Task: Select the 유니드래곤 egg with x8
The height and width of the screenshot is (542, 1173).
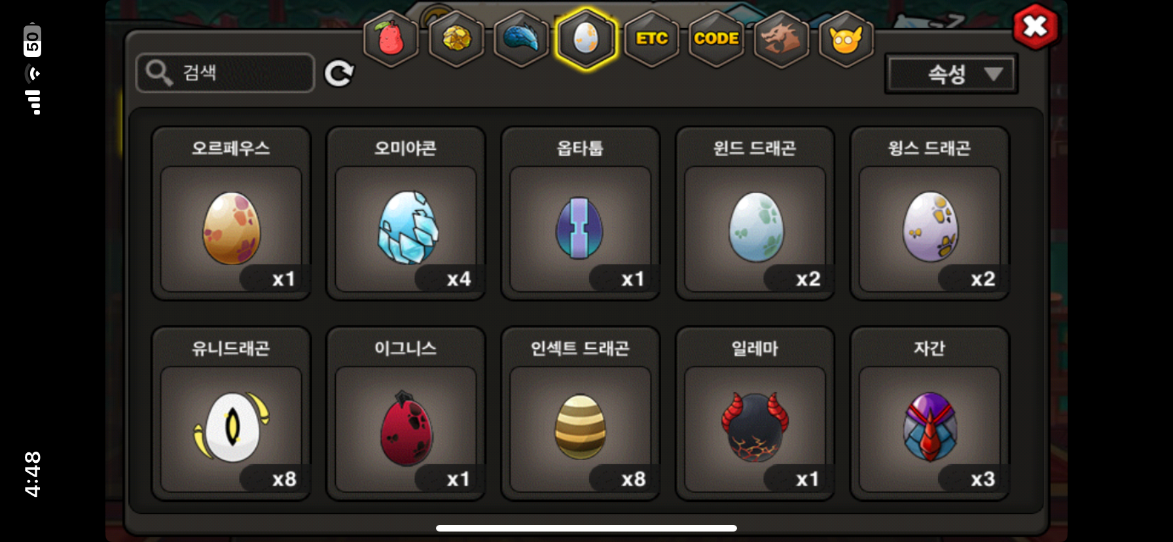Action: 231,414
